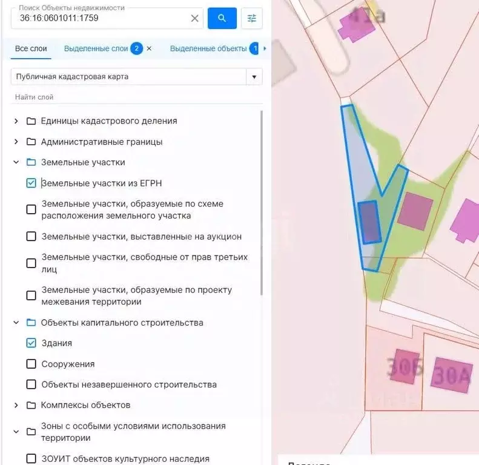Collapse Объекты капитального строительства group
479x465 pixels.
tap(16, 322)
